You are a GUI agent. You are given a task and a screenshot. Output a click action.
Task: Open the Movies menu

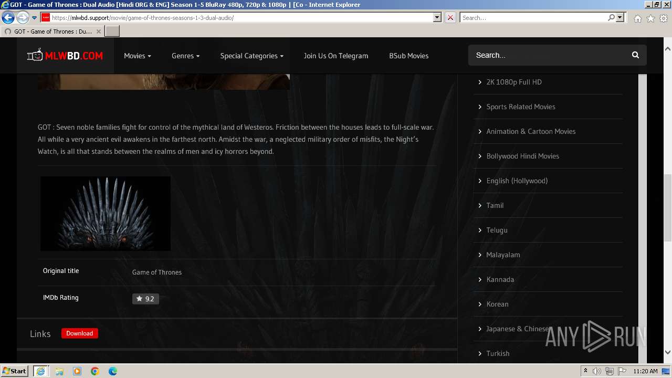(x=138, y=56)
